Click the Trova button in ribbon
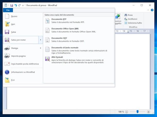Screen dimensions: 157x117 pyautogui.click(x=128, y=15)
